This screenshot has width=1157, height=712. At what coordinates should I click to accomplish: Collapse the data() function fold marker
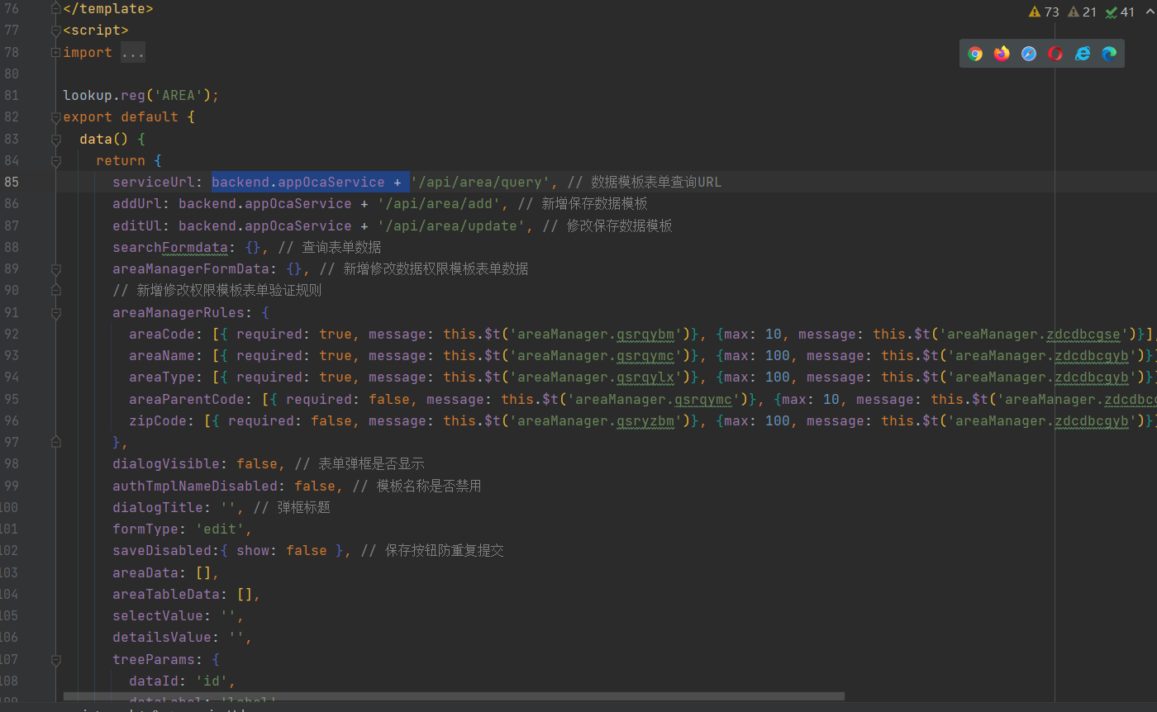tap(55, 139)
